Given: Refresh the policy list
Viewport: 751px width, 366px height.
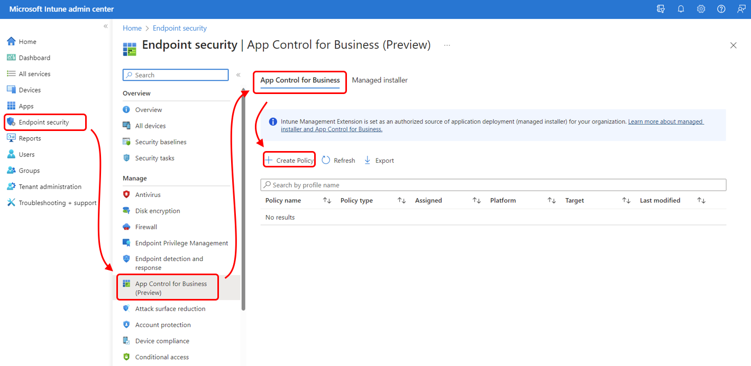Looking at the screenshot, I should (338, 160).
